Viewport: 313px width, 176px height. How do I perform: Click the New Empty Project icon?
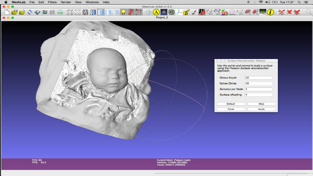(7, 12)
